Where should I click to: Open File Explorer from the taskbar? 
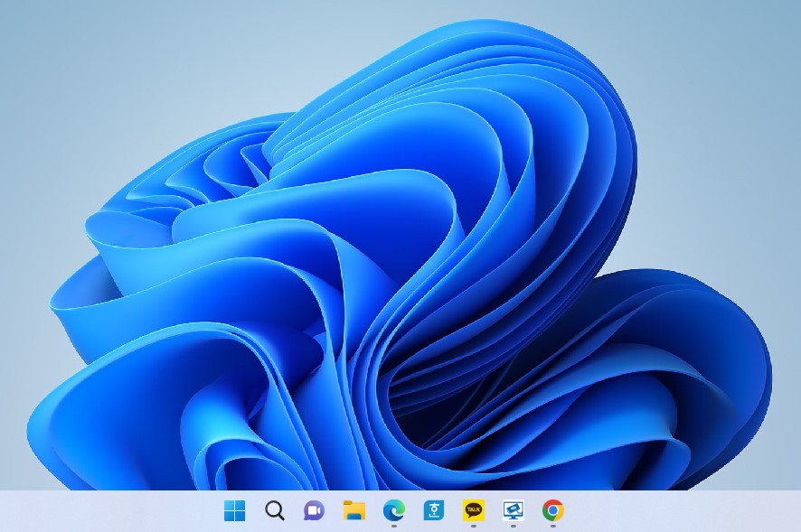[354, 510]
